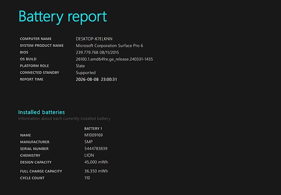Click the manufacturer value SMP
This screenshot has height=195, width=281.
tap(88, 142)
